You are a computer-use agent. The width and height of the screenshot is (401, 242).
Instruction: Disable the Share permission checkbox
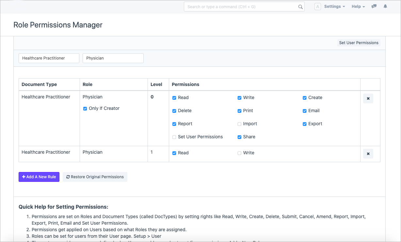(239, 137)
